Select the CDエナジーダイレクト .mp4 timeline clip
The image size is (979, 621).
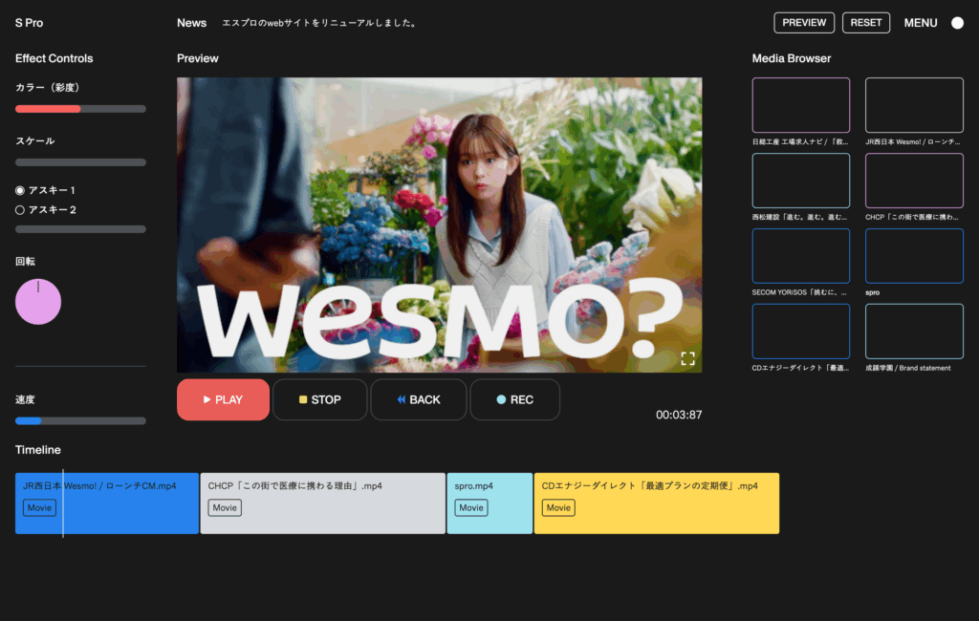[x=657, y=503]
